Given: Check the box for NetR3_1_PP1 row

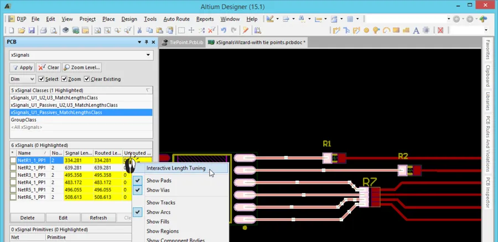Looking at the screenshot, I should [x=13, y=175].
